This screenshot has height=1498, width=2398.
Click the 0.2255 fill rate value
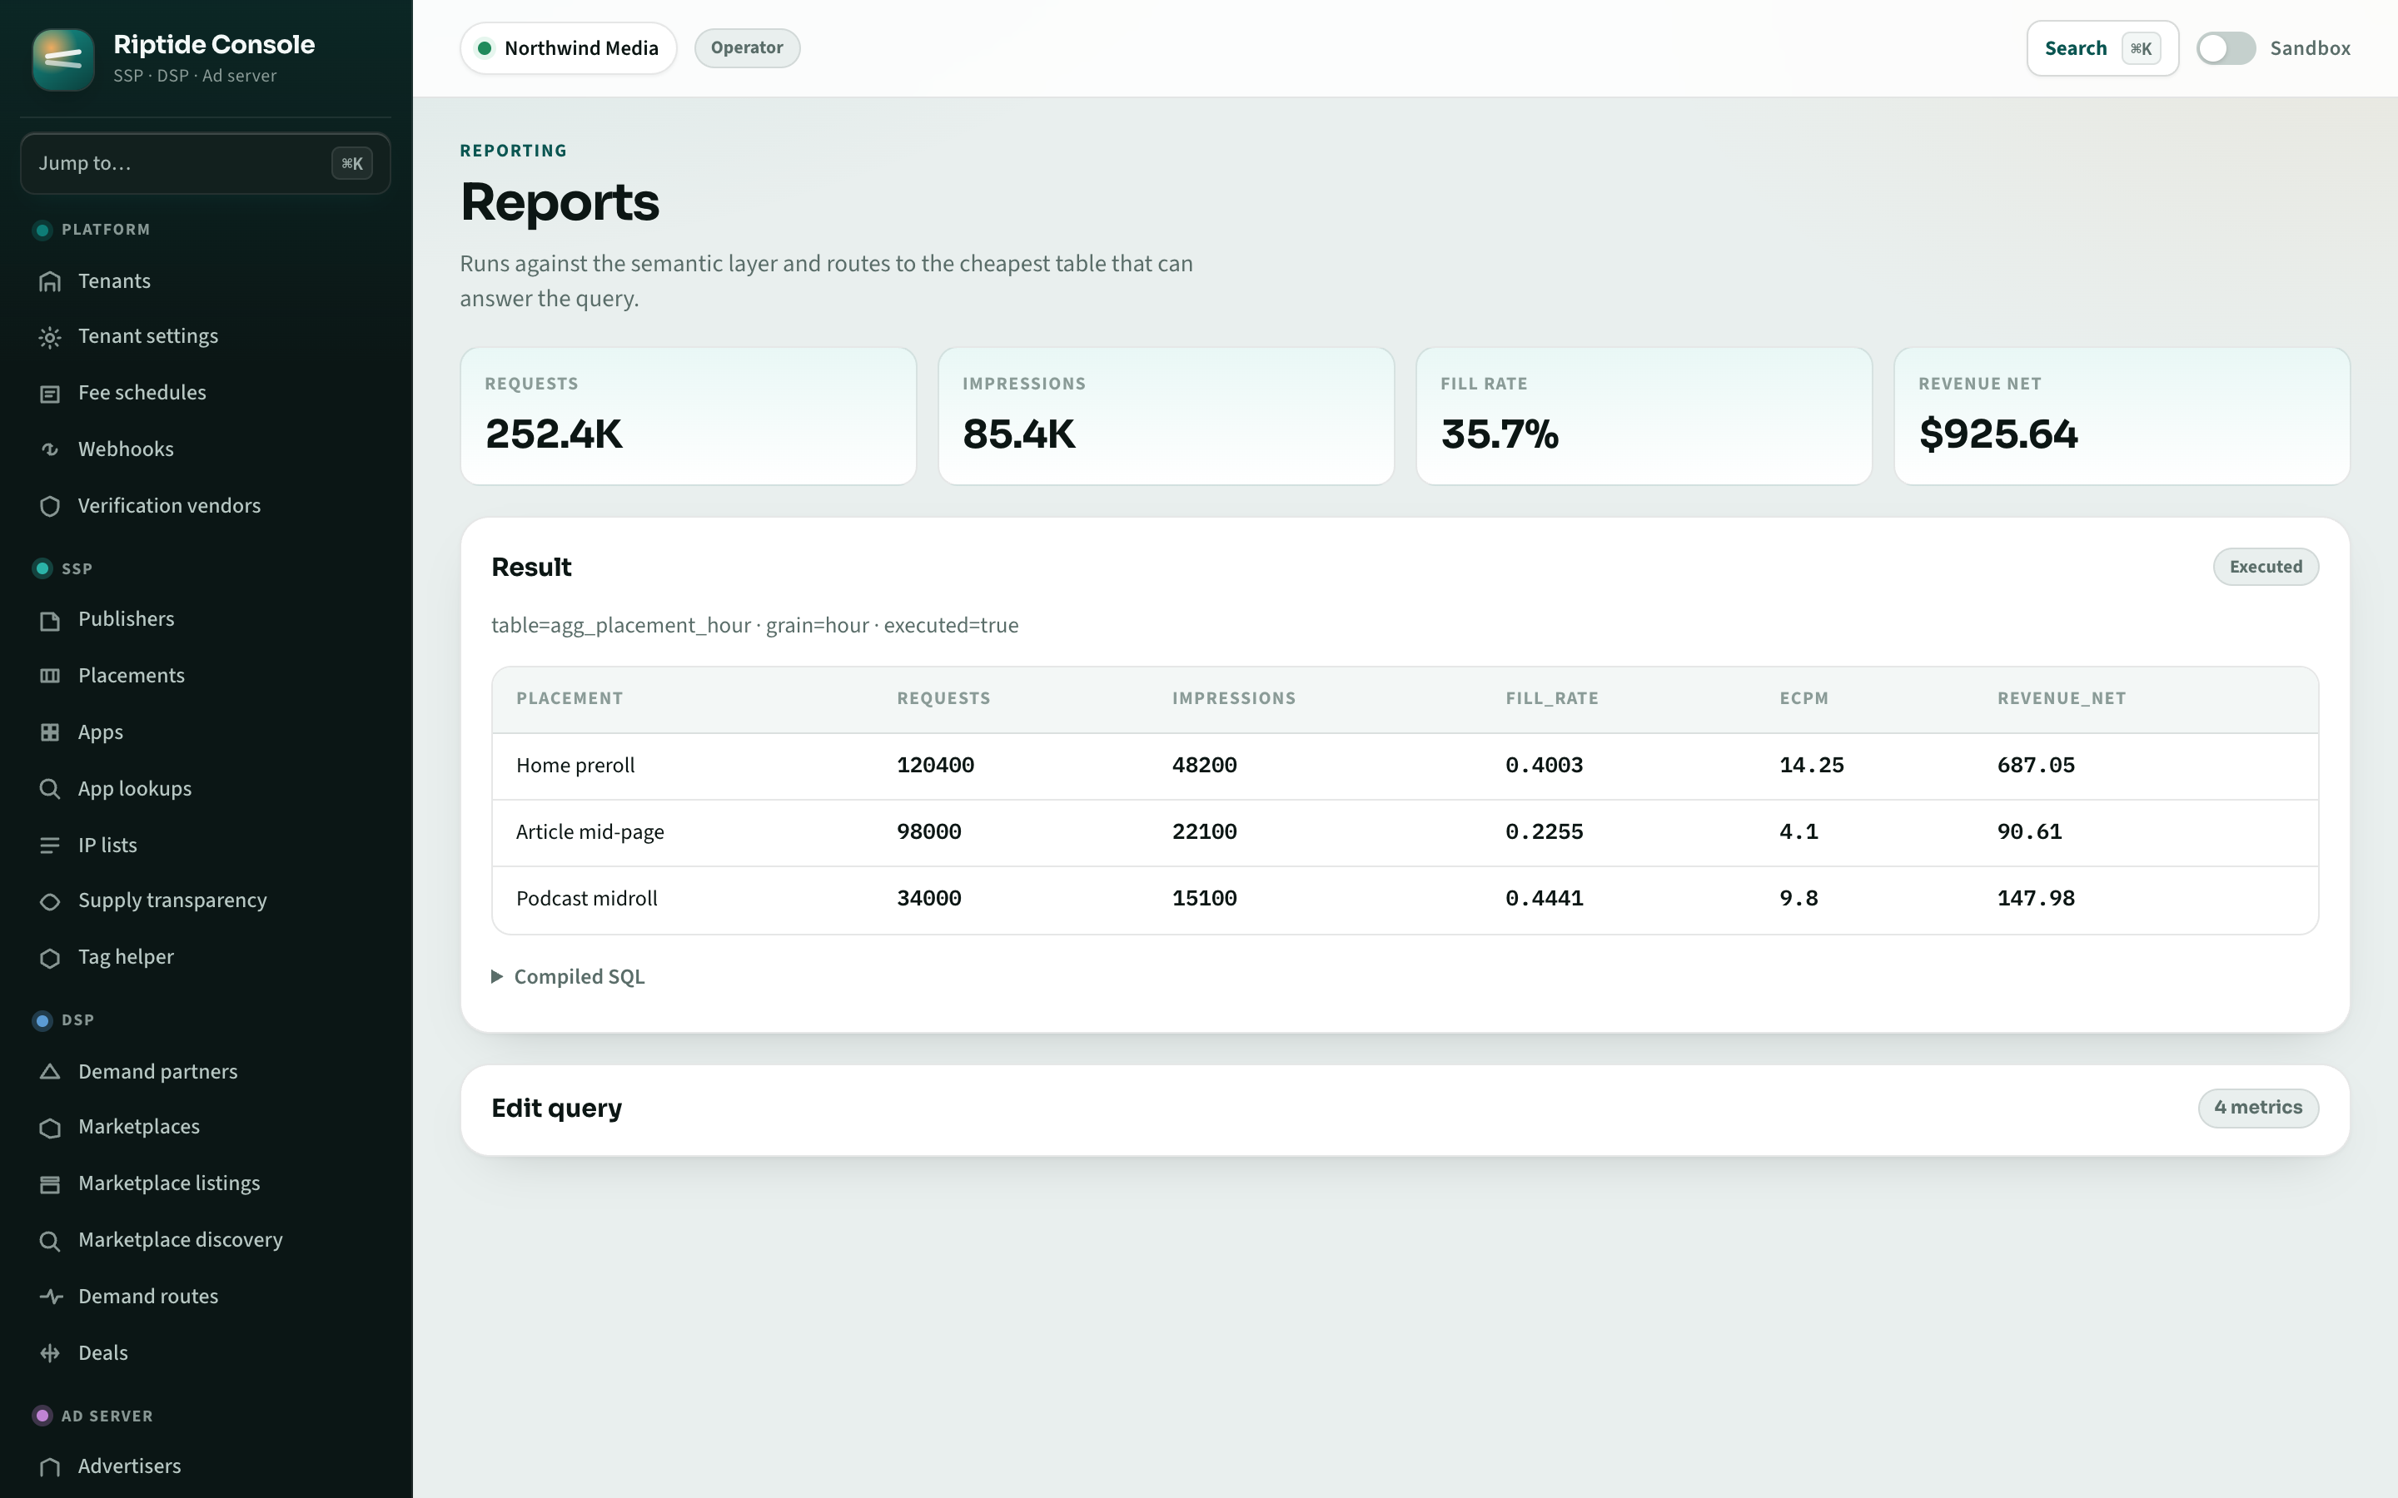1544,832
